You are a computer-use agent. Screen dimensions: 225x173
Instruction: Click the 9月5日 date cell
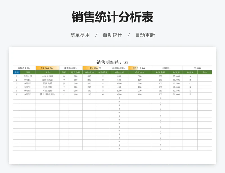pyautogui.click(x=28, y=94)
